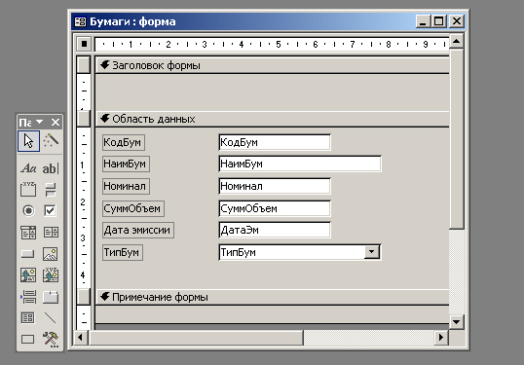The height and width of the screenshot is (365, 524).
Task: Click the vertical ruler at mark 2
Action: [83, 202]
